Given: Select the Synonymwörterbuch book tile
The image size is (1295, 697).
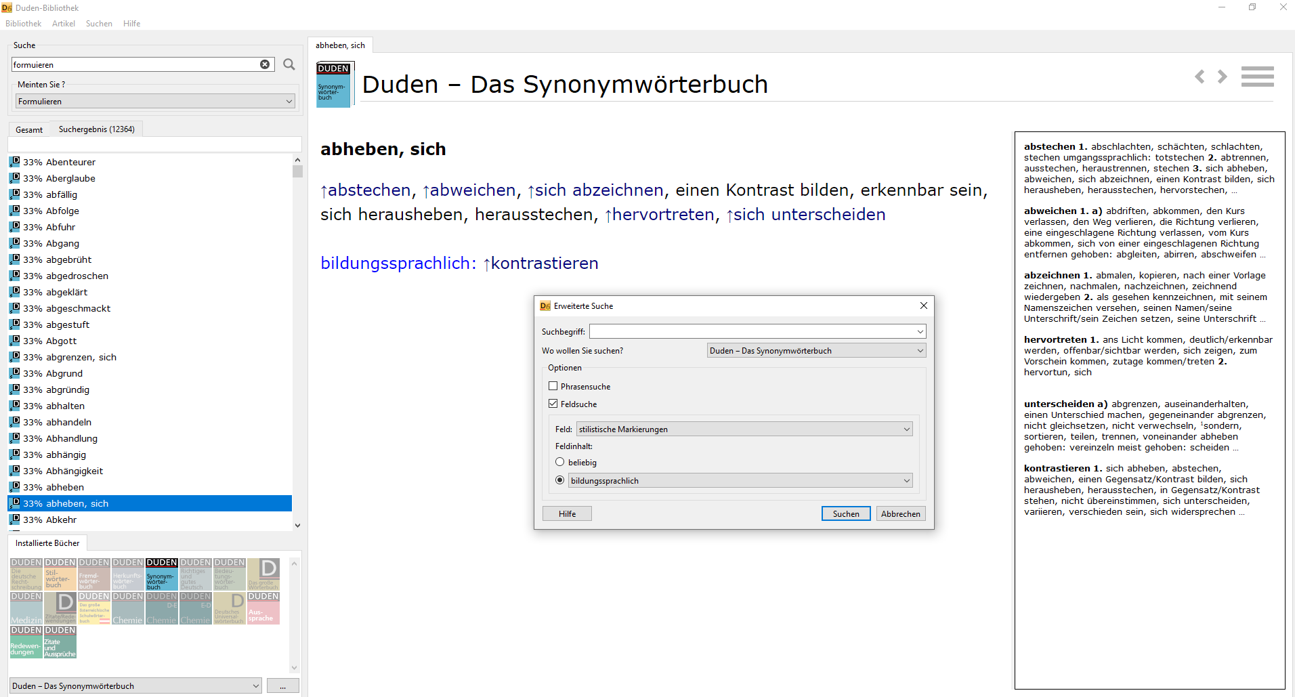Looking at the screenshot, I should coord(162,574).
